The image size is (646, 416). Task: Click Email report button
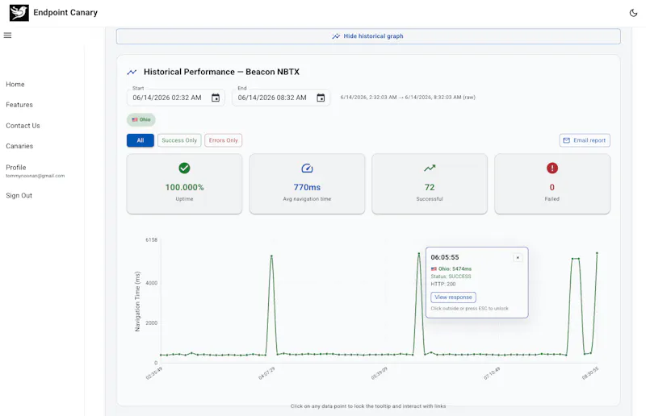585,140
